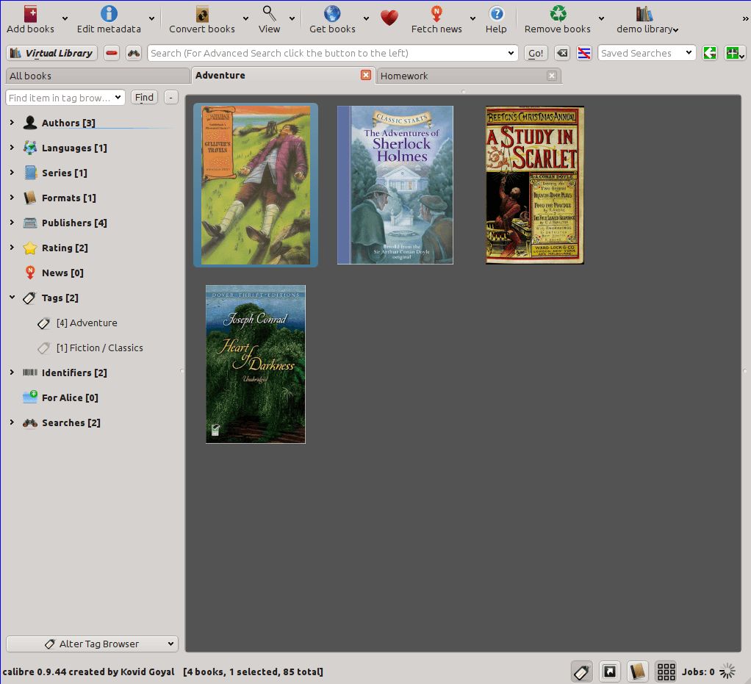This screenshot has height=684, width=751.
Task: Open the Saved Searches dropdown
Action: [x=647, y=53]
